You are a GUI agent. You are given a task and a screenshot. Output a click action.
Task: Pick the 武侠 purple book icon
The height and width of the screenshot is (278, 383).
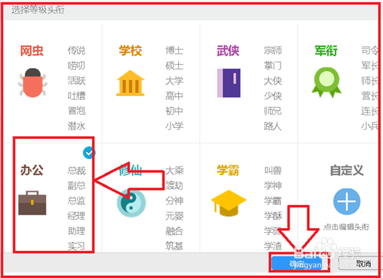click(x=229, y=83)
